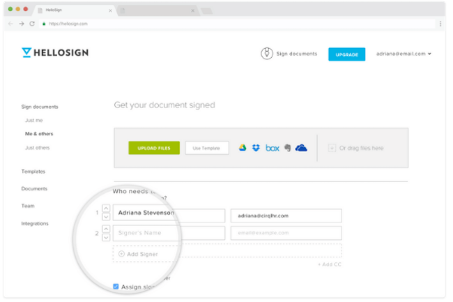Go back in browser
Viewport: 453px width, 302px height.
[10, 24]
